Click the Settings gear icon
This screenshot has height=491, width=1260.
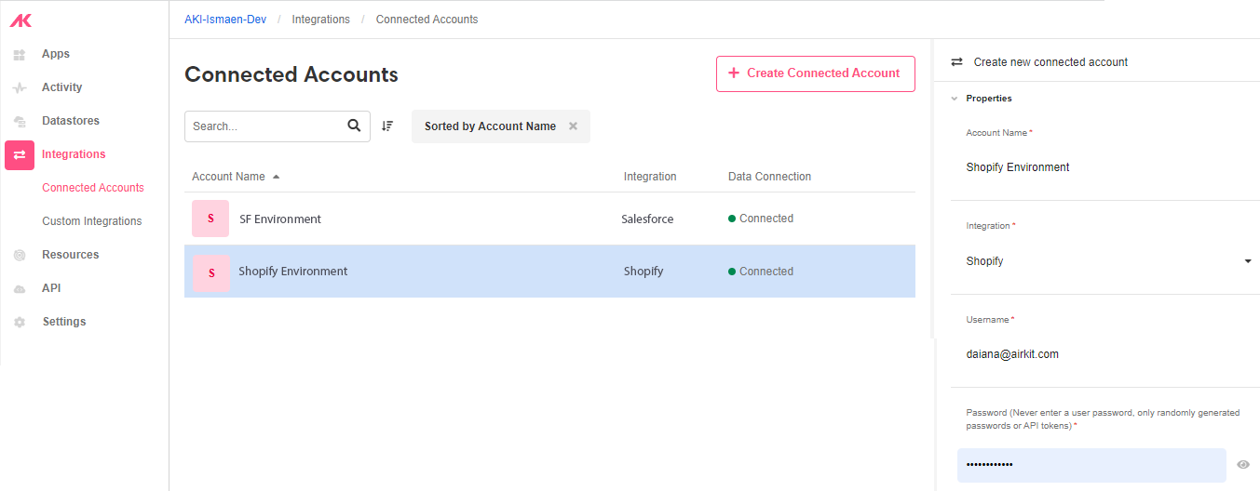20,322
